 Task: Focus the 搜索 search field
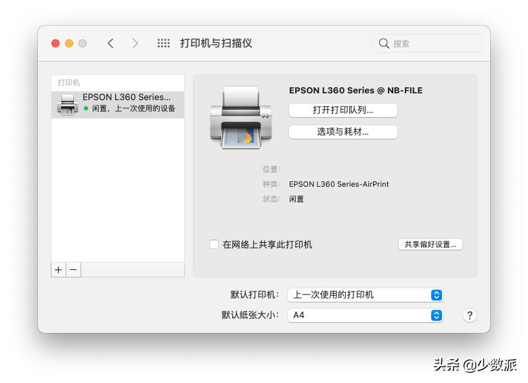click(427, 43)
